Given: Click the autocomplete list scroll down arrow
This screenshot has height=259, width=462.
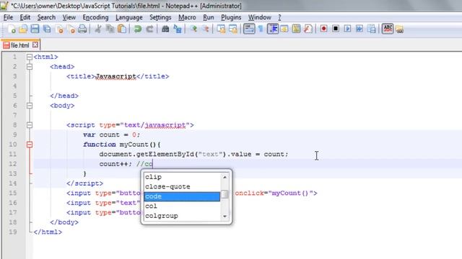Looking at the screenshot, I should [225, 217].
